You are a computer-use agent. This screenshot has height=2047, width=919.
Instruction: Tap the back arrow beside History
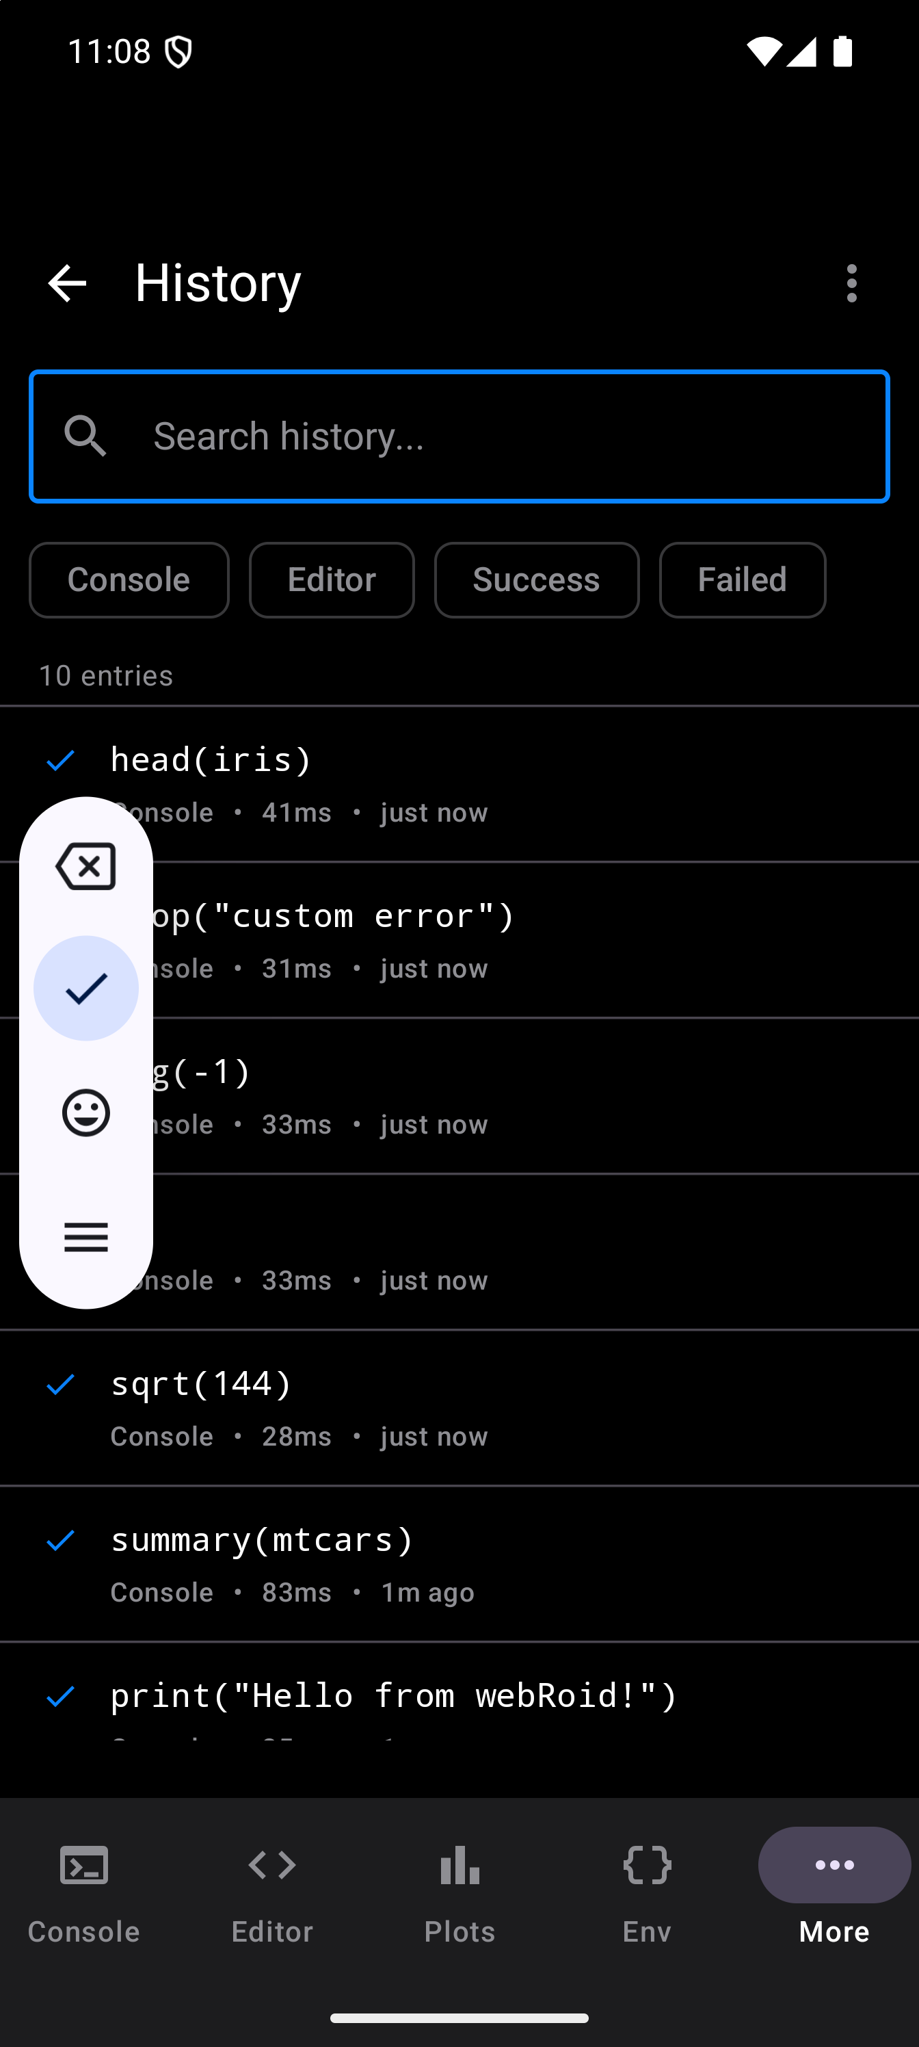click(67, 284)
